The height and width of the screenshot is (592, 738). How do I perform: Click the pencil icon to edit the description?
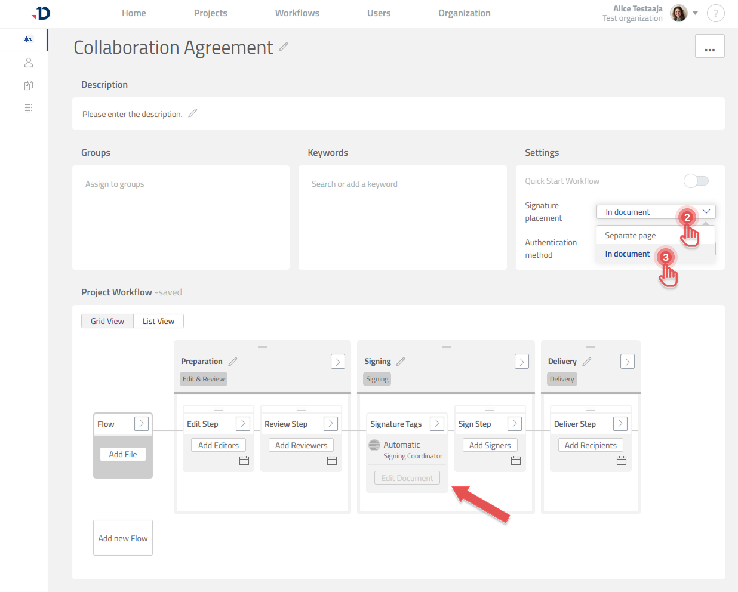pyautogui.click(x=192, y=112)
